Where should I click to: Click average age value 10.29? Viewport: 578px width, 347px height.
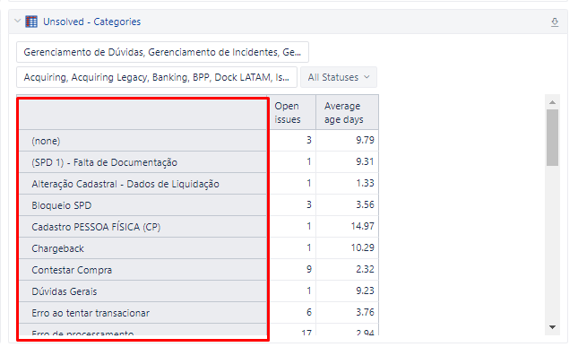pos(362,247)
